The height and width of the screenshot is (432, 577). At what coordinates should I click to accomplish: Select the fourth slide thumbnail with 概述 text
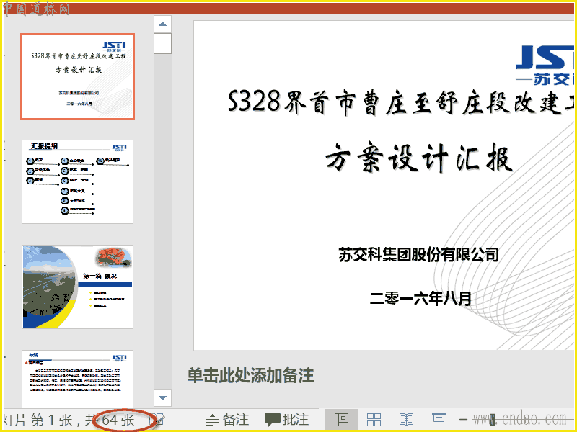(x=78, y=379)
